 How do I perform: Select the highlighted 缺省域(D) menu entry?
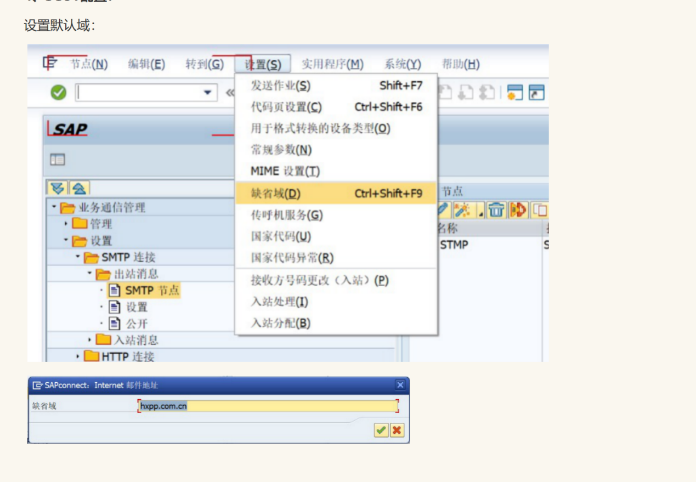(x=336, y=193)
